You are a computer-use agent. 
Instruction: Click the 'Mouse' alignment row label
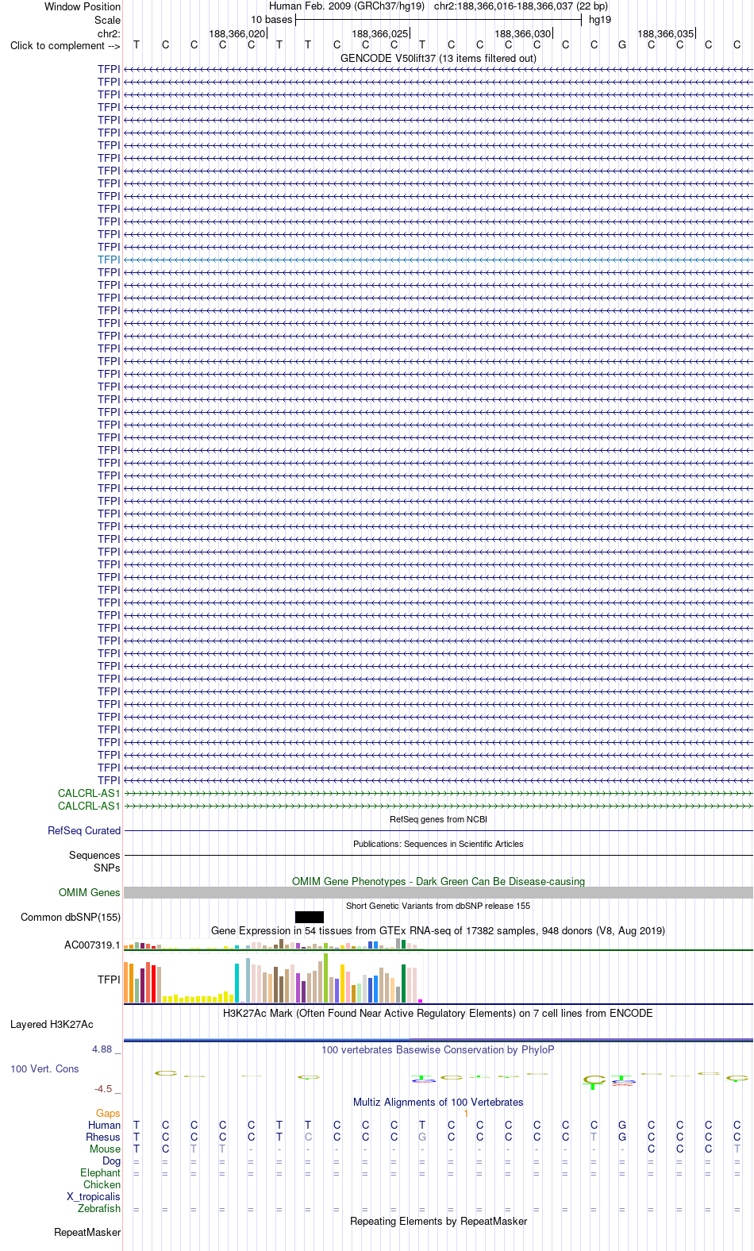click(105, 1149)
